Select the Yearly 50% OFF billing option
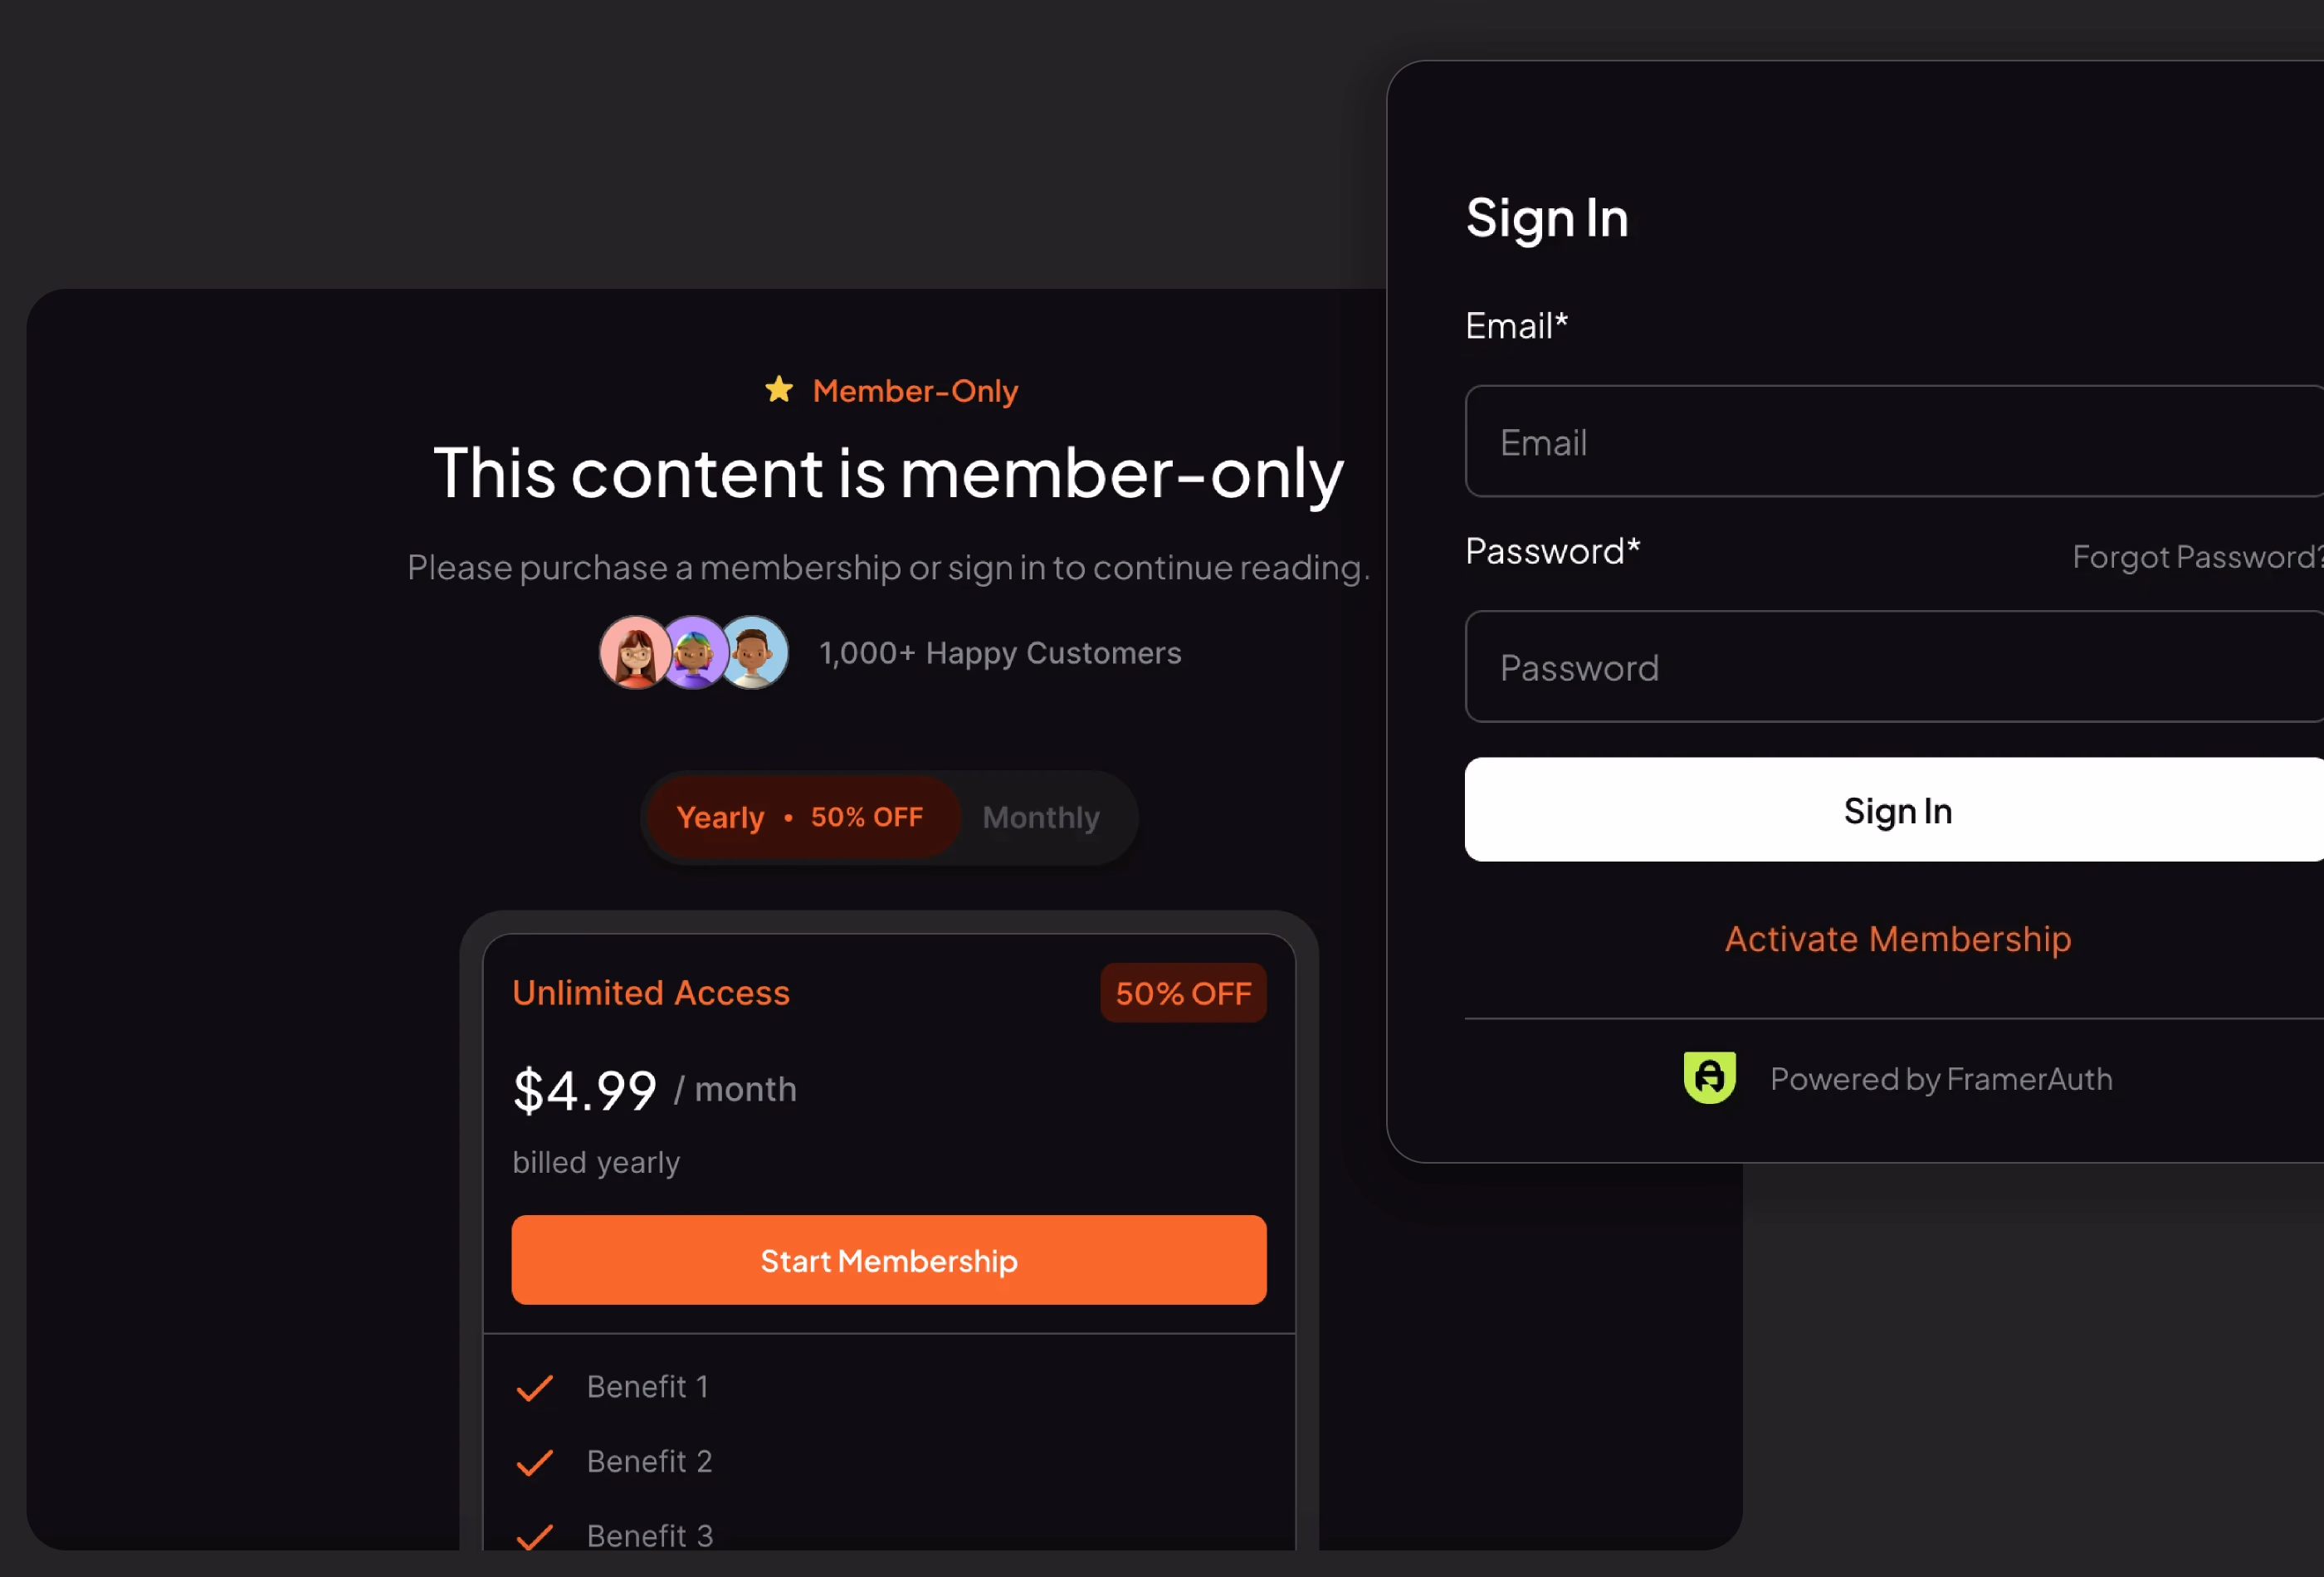2324x1577 pixels. pos(800,817)
